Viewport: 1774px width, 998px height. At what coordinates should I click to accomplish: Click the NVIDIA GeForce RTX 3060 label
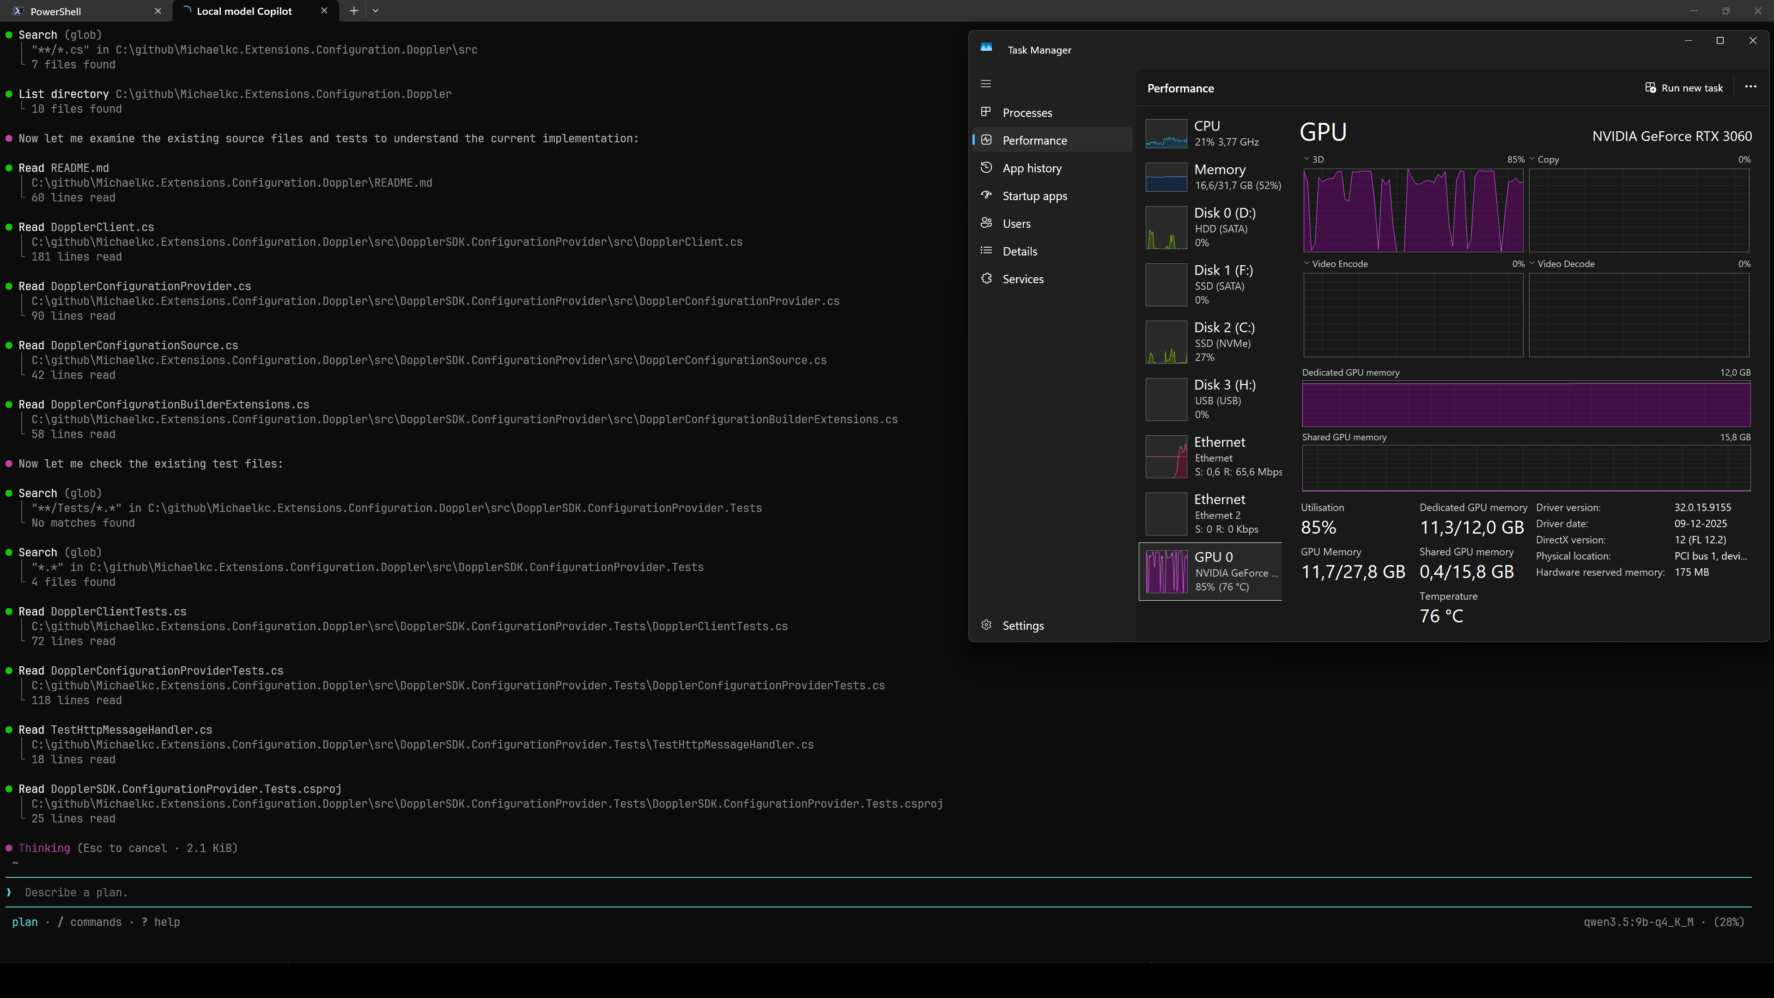(1672, 136)
